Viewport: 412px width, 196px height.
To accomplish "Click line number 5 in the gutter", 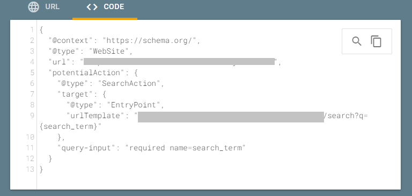I will 32,72.
